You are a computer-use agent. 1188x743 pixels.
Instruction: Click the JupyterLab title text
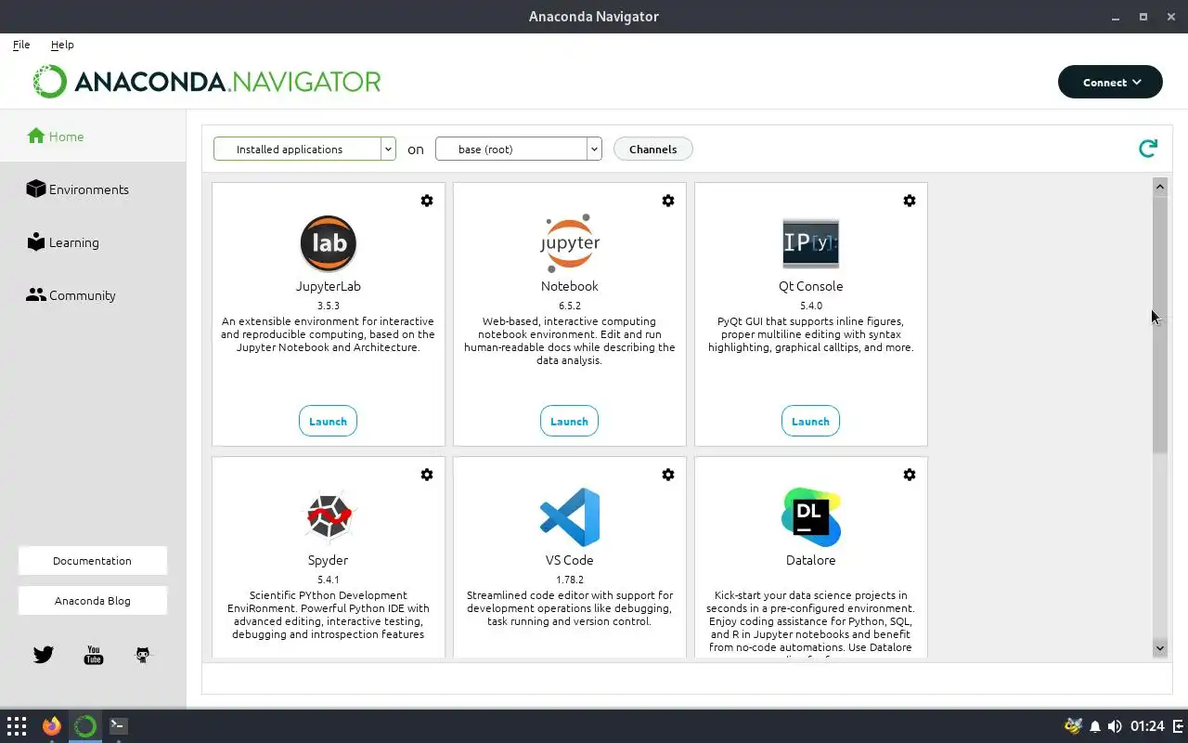pos(329,286)
